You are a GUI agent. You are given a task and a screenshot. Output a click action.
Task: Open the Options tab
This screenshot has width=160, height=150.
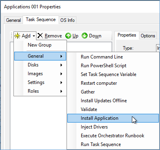point(148,36)
